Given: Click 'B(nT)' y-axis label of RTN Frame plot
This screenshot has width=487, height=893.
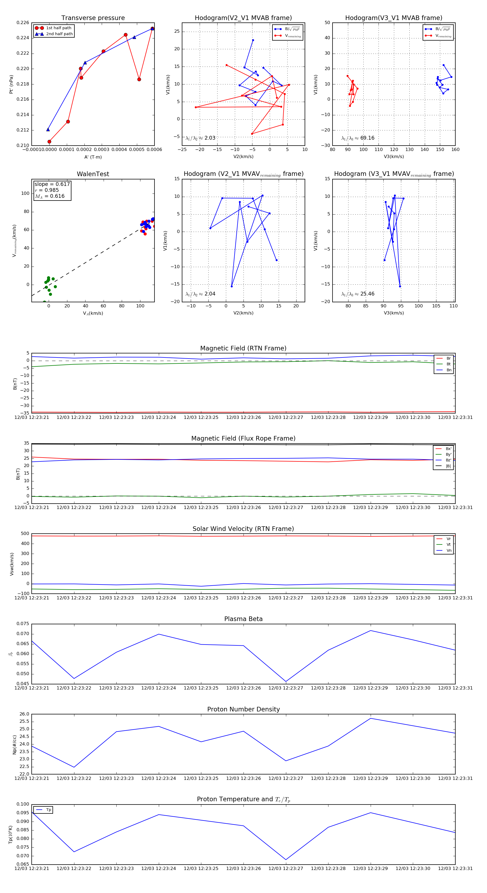Looking at the screenshot, I should coord(15,384).
